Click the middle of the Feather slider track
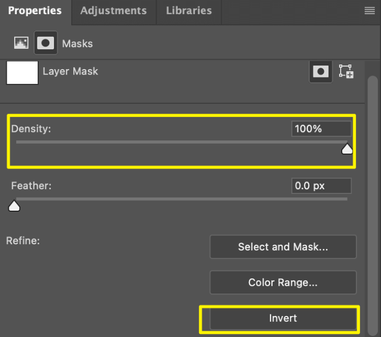 (182, 199)
